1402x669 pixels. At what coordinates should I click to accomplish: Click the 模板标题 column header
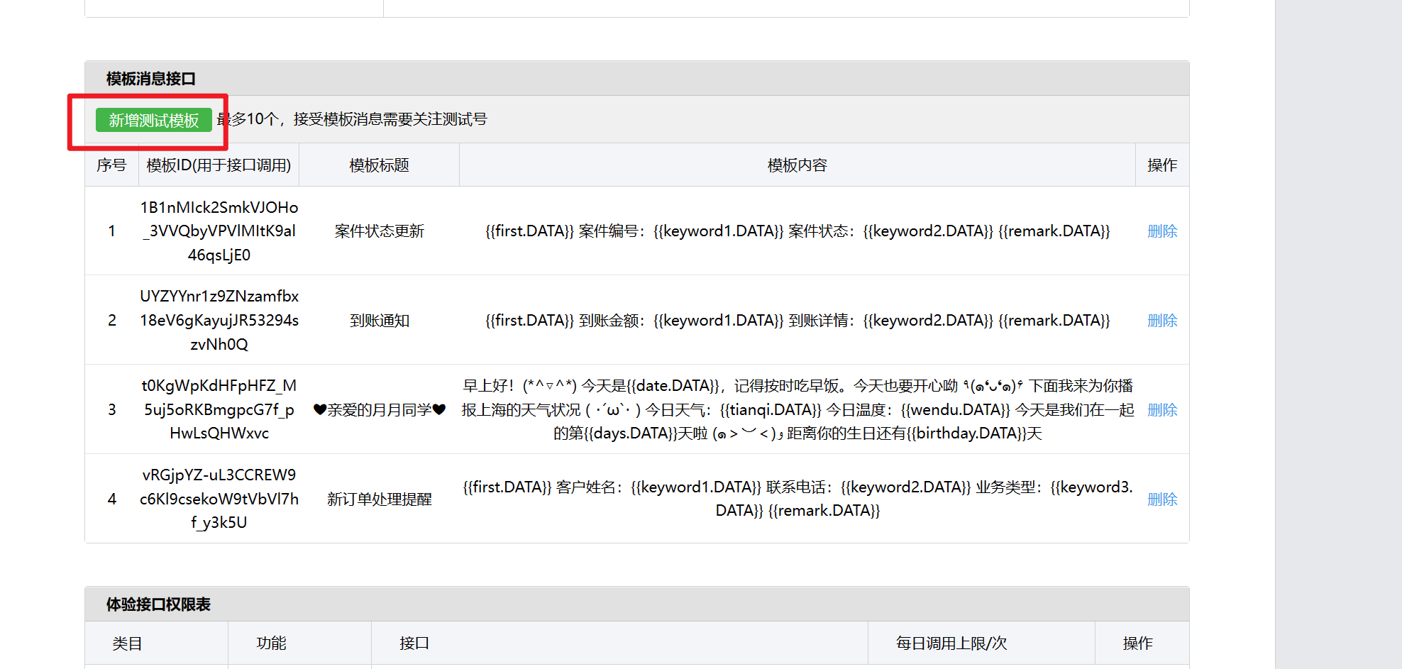[x=380, y=165]
